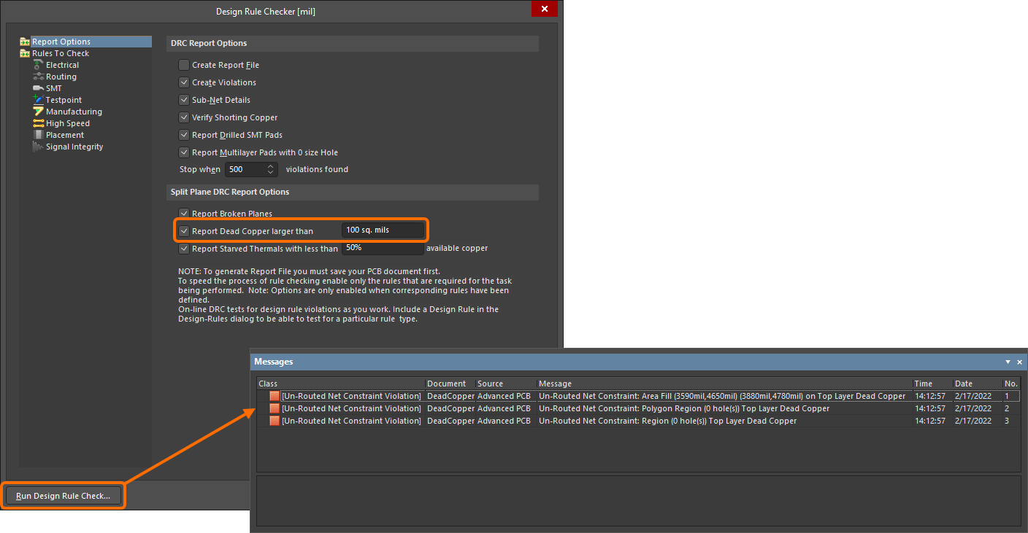
Task: Select the Area Fill Dead Copper message row
Action: (721, 396)
